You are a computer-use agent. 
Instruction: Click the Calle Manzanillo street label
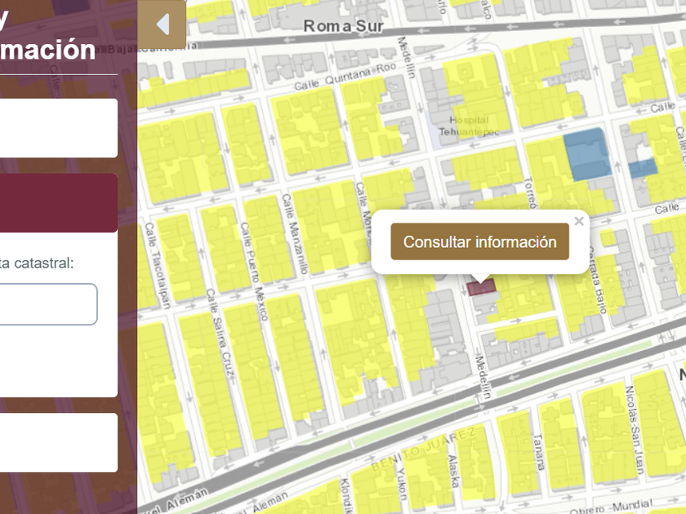click(295, 233)
